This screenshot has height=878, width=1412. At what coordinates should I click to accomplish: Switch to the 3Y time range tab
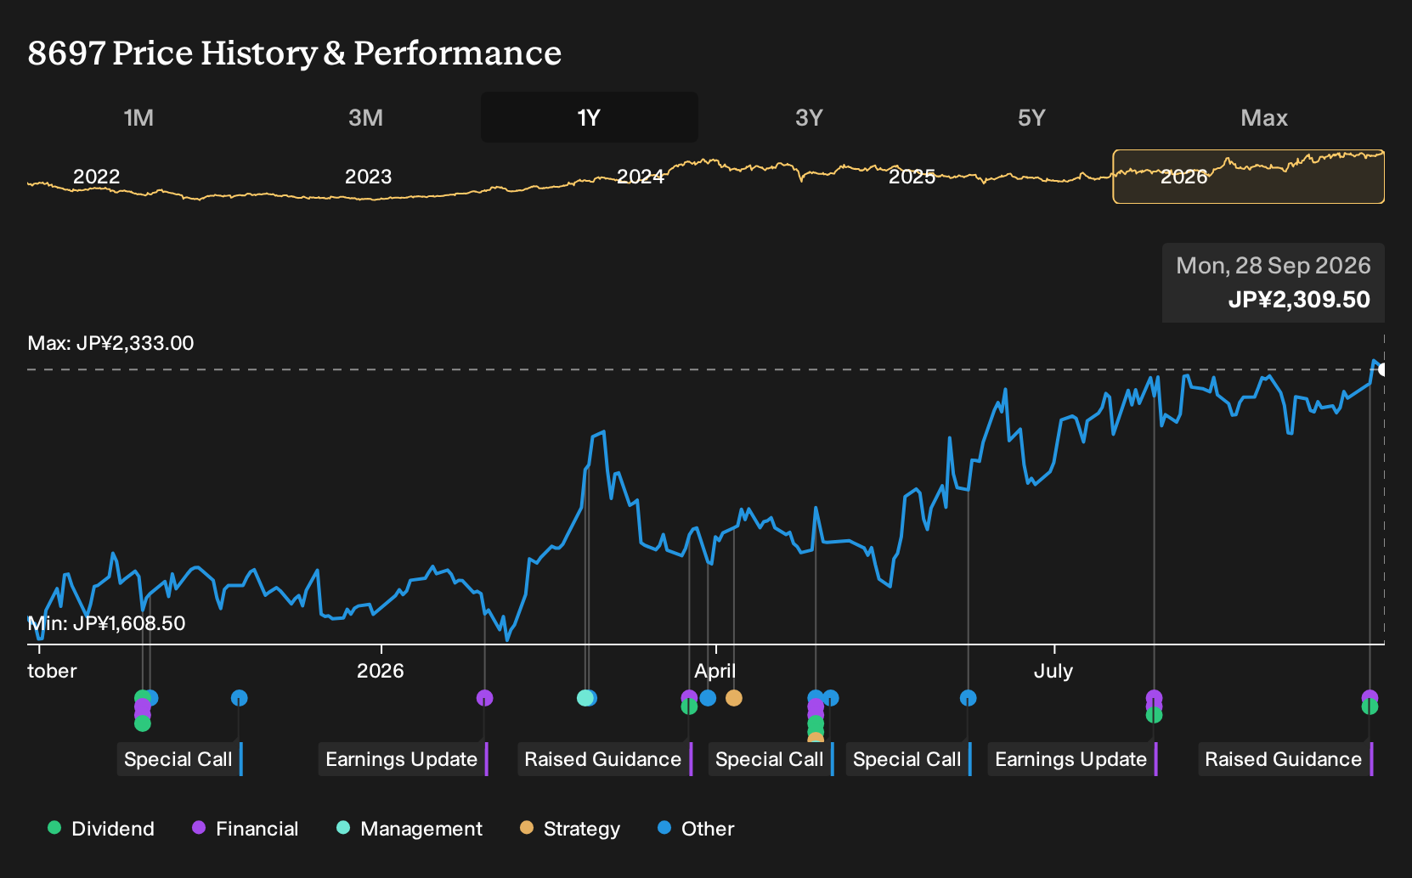pos(809,117)
